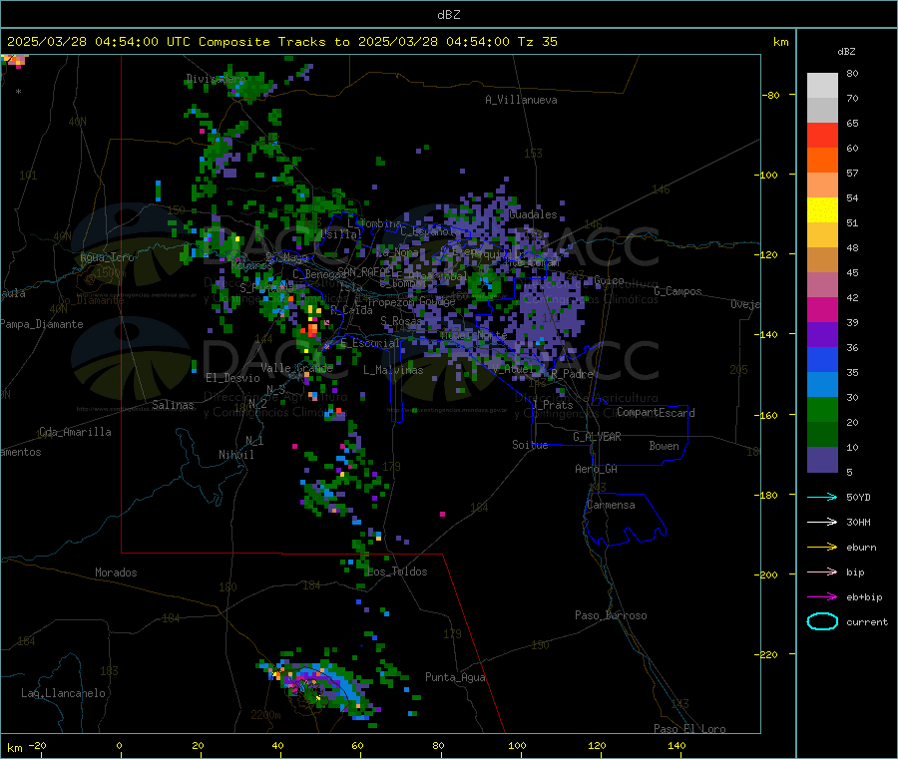Click the Goico map label
Viewport: 898px width, 759px height.
click(609, 280)
